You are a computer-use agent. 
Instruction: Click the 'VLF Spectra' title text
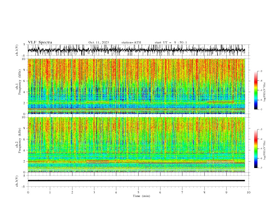(40, 42)
